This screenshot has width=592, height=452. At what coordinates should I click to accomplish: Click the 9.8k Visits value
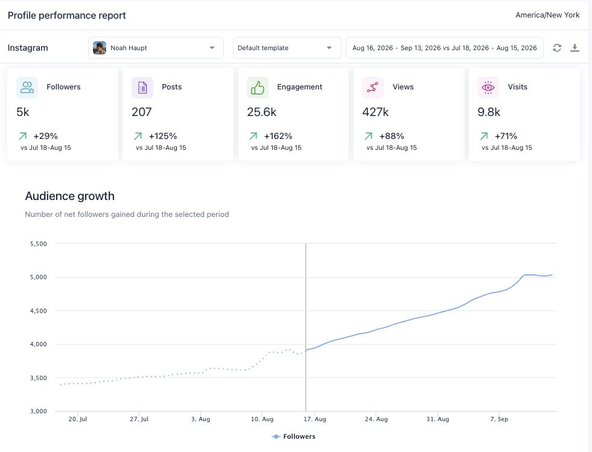pos(489,112)
